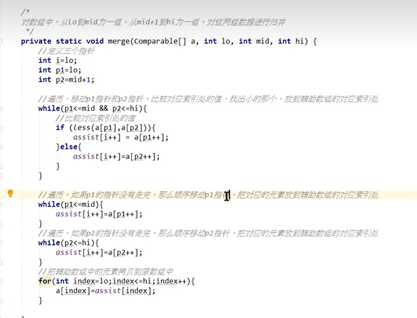
Task: Place cursor on the 'int p1=lo;' line
Action: (60, 70)
